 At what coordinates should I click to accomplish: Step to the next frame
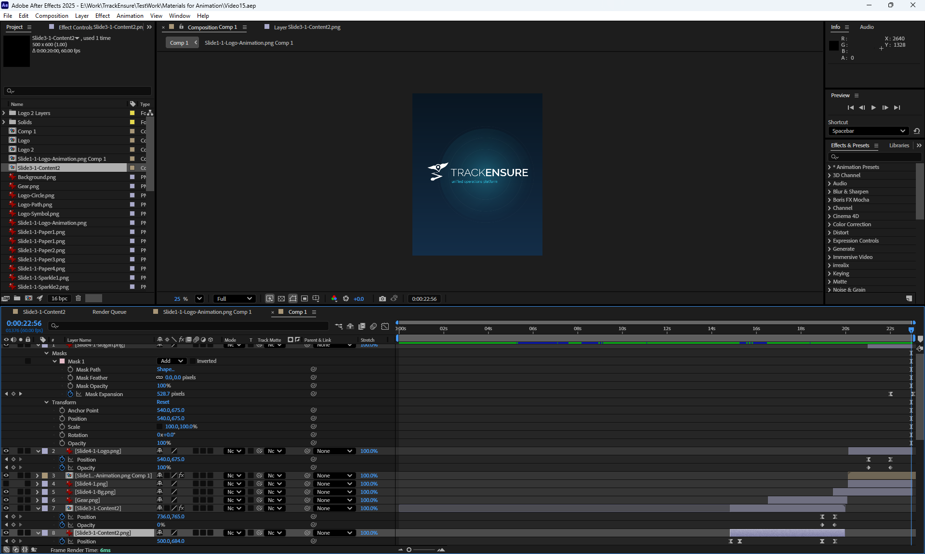coord(885,108)
